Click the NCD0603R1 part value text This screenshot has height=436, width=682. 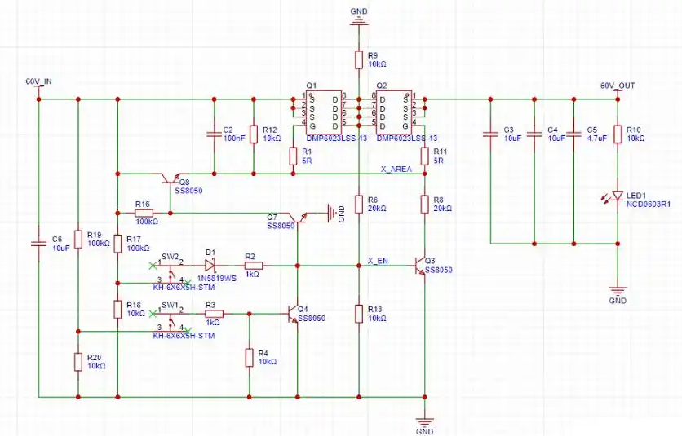(649, 205)
